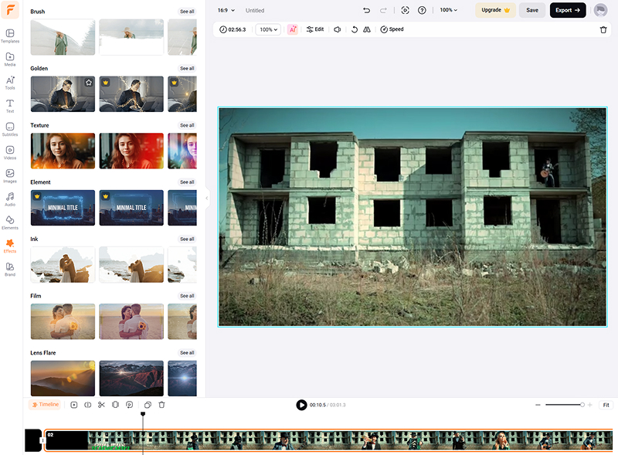
Task: Click the undo arrow icon
Action: point(366,10)
